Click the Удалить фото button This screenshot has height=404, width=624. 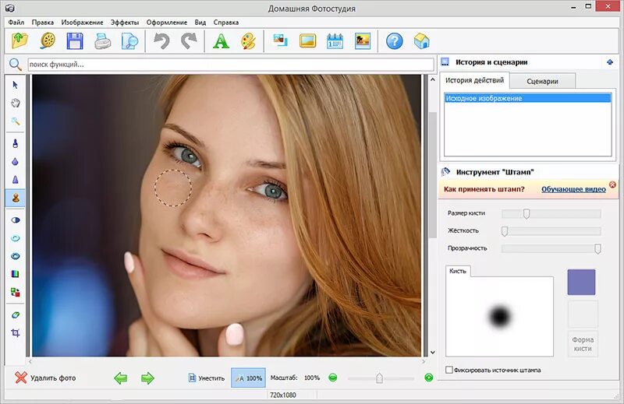pyautogui.click(x=45, y=378)
